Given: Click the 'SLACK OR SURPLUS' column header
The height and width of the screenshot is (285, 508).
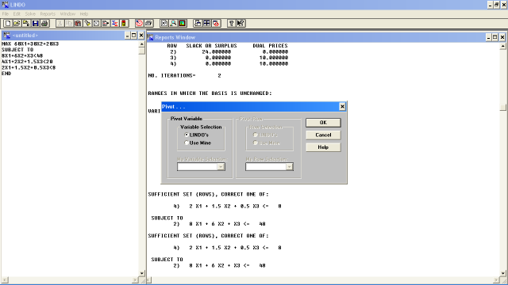Looking at the screenshot, I should point(212,46).
